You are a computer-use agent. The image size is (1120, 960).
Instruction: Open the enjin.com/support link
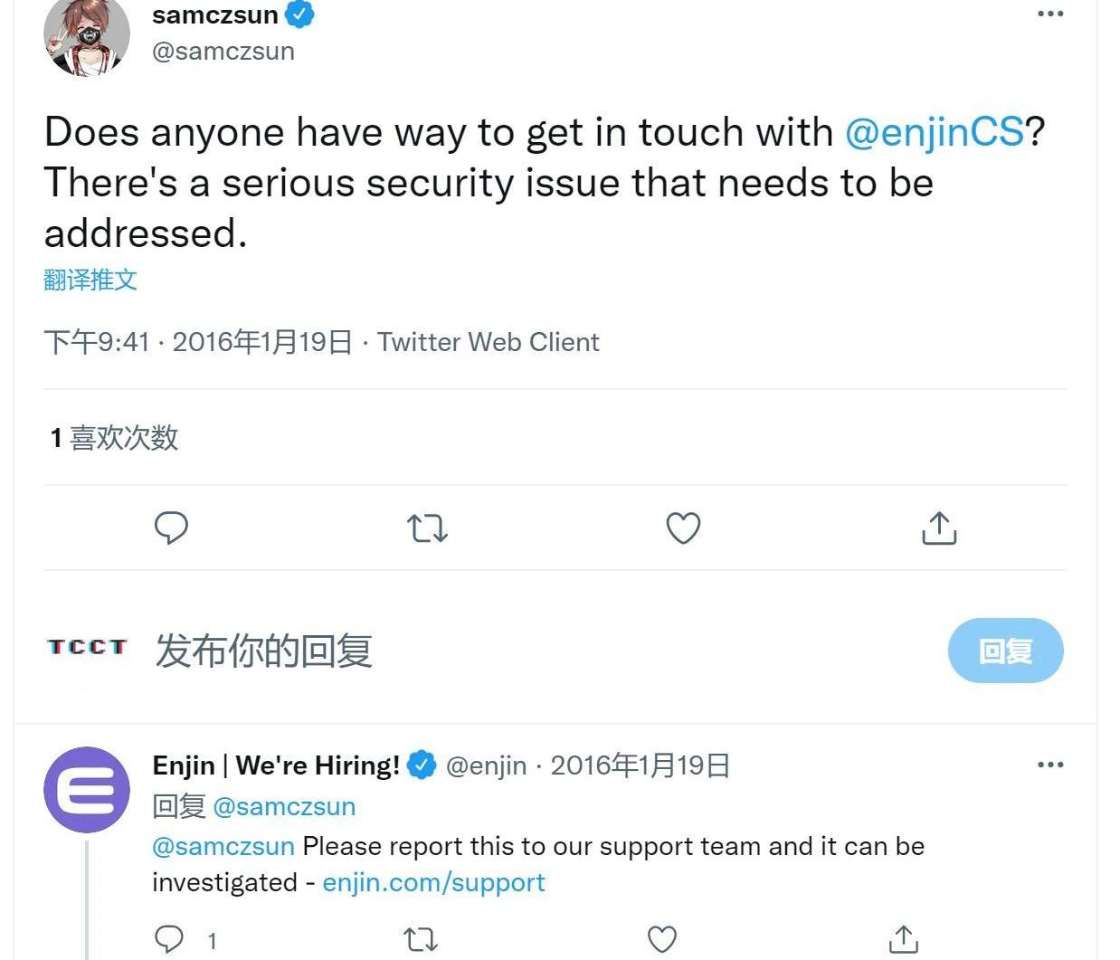coord(433,882)
